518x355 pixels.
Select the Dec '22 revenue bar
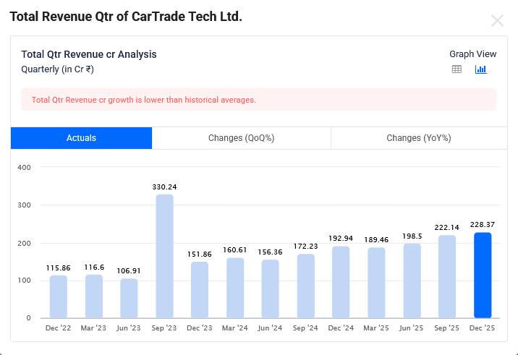click(x=59, y=296)
